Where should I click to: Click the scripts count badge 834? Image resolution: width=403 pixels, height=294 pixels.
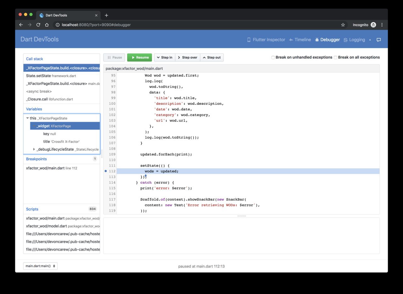(93, 209)
